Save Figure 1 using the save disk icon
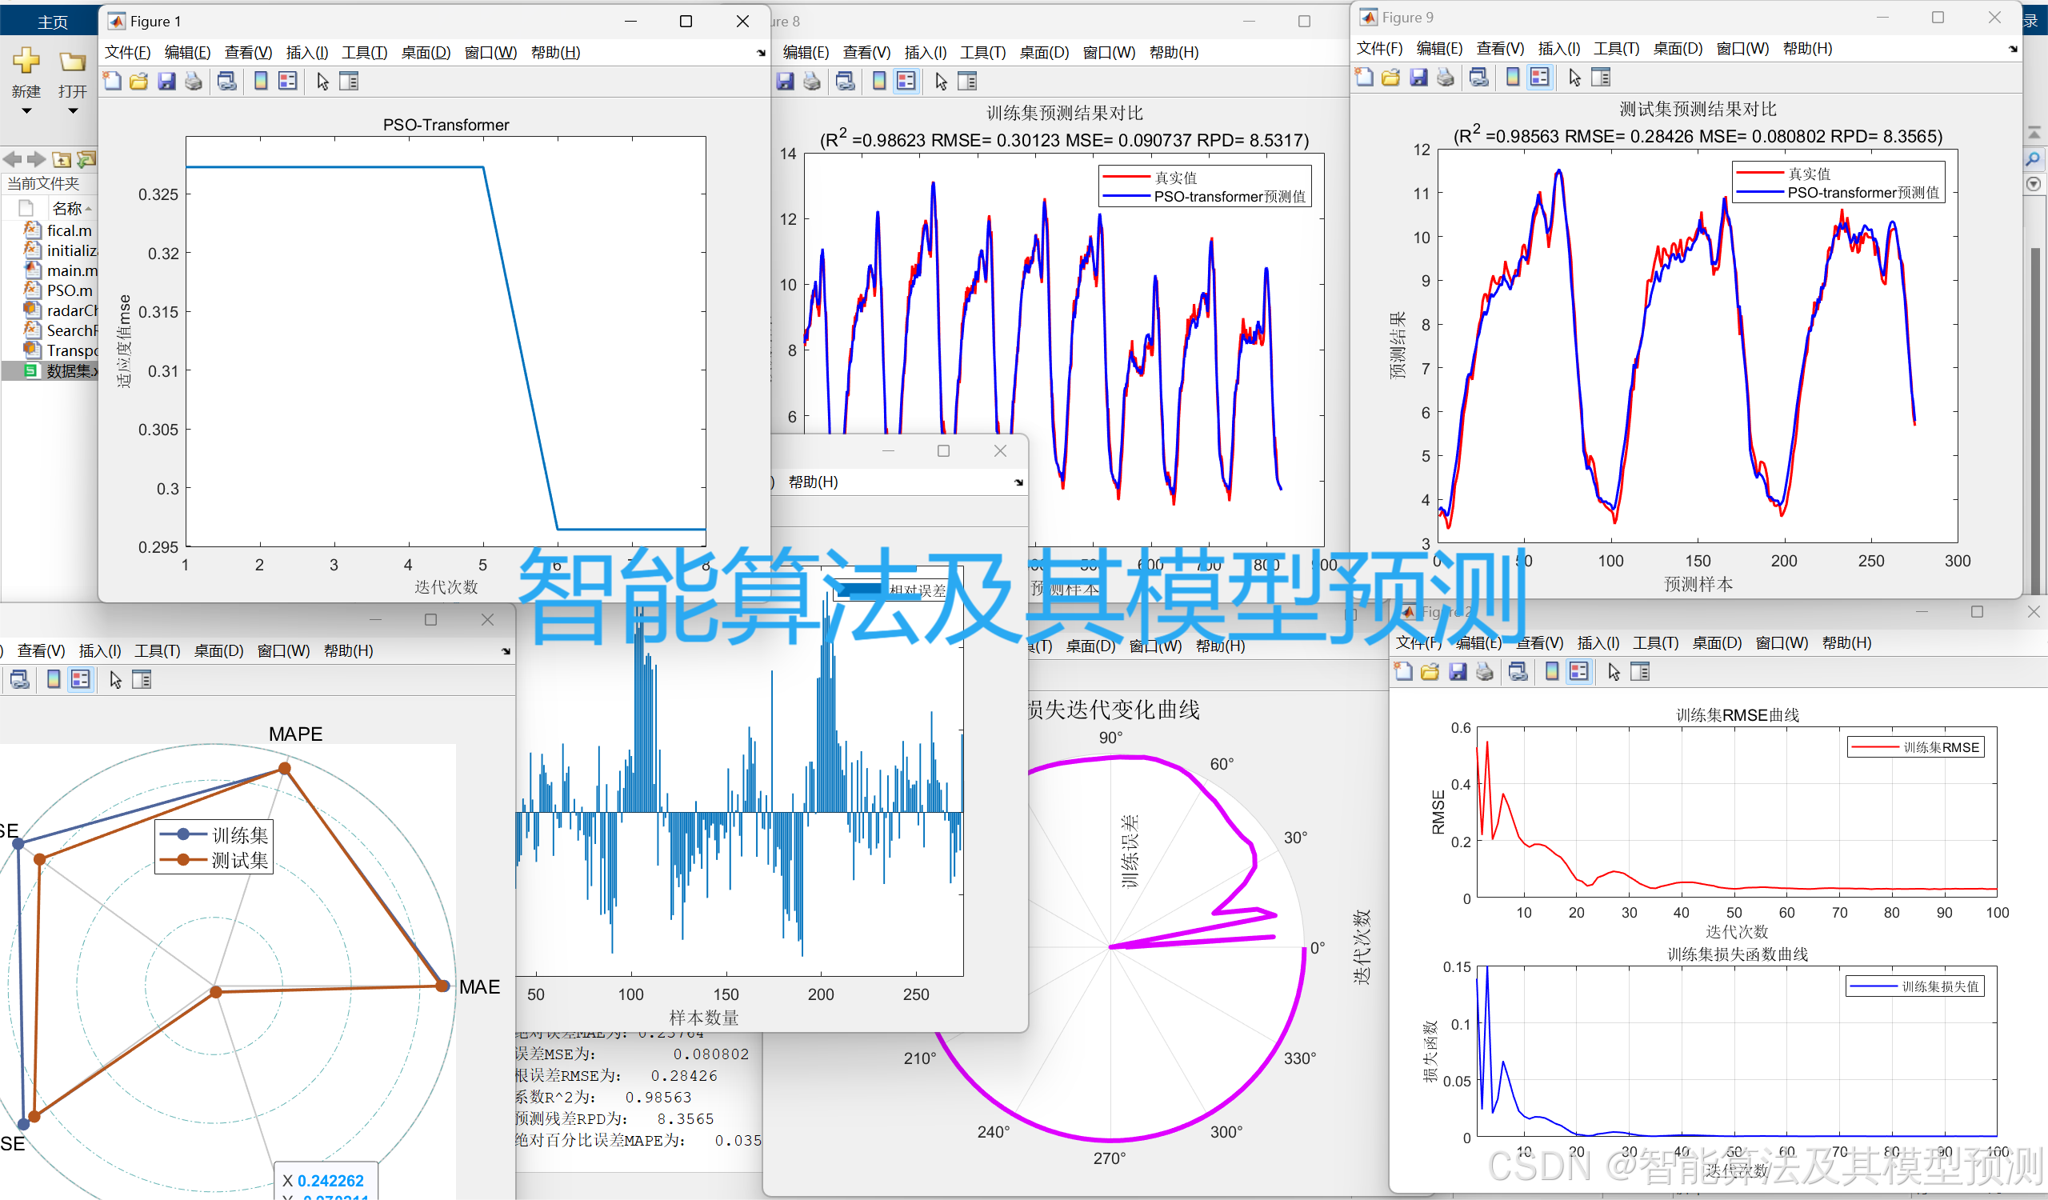This screenshot has width=2048, height=1200. (167, 81)
